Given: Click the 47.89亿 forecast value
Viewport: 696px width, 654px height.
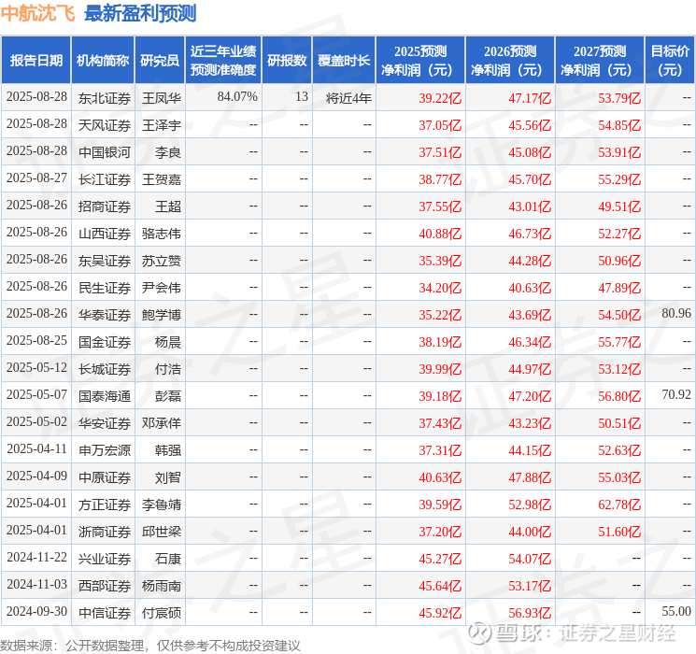Looking at the screenshot, I should coord(619,288).
